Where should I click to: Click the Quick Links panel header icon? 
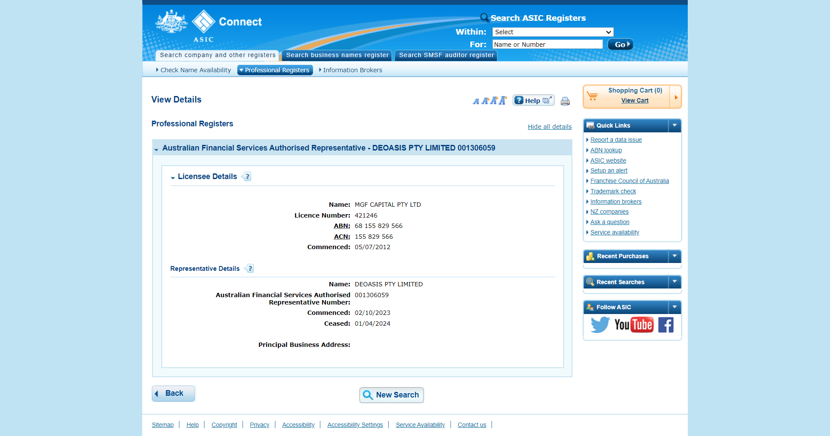coord(590,125)
